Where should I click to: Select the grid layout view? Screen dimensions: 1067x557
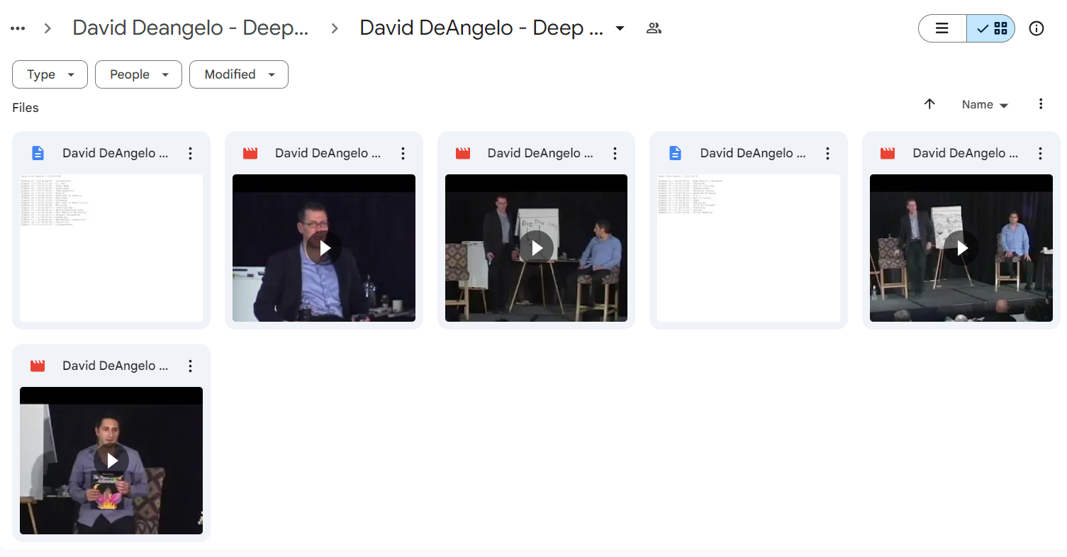[991, 28]
